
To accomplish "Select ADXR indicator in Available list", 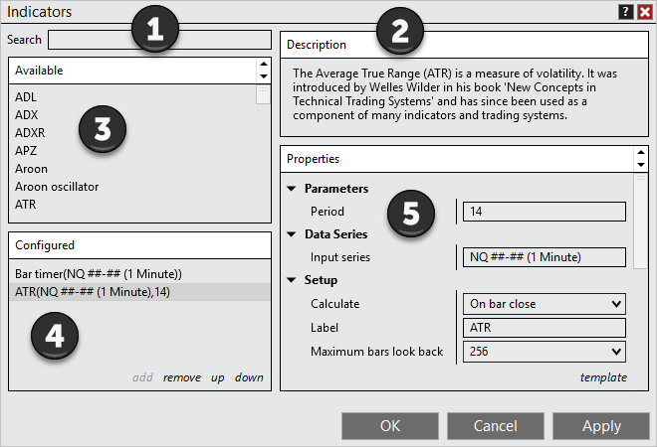I will pos(30,133).
